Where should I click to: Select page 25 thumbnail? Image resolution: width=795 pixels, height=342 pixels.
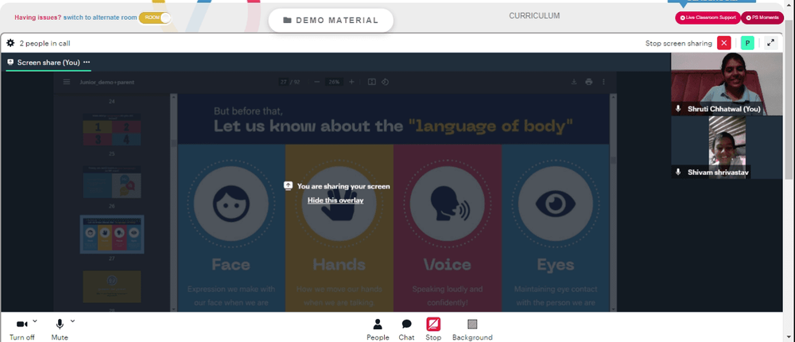pyautogui.click(x=111, y=181)
